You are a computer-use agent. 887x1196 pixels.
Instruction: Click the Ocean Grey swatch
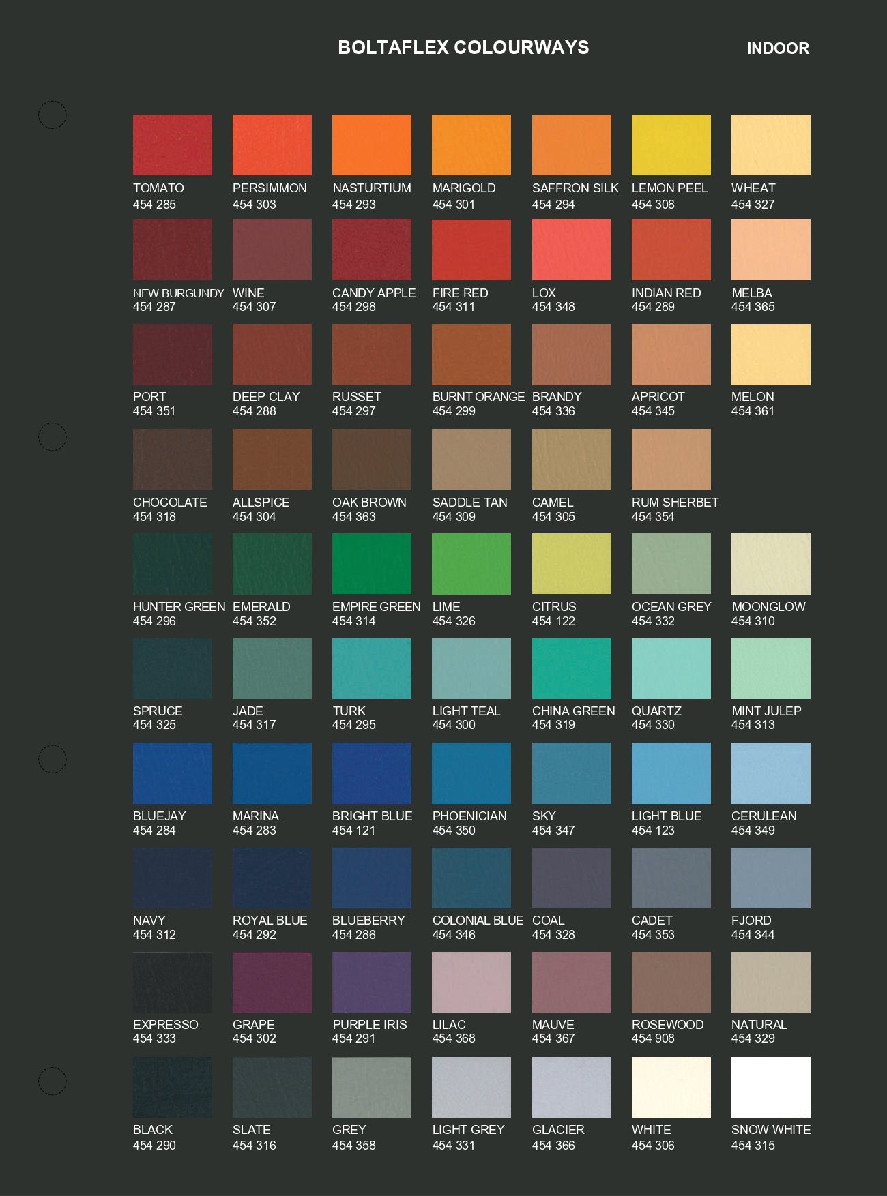tap(671, 564)
